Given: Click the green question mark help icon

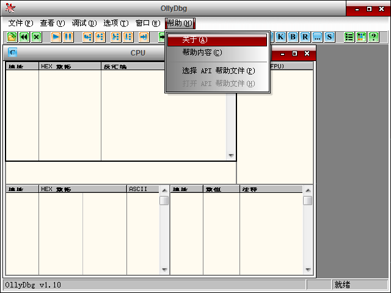Looking at the screenshot, I should 373,37.
